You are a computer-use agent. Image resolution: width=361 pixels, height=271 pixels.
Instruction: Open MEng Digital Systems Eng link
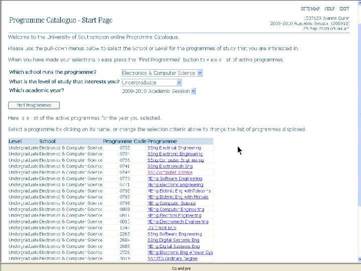[x=173, y=246]
